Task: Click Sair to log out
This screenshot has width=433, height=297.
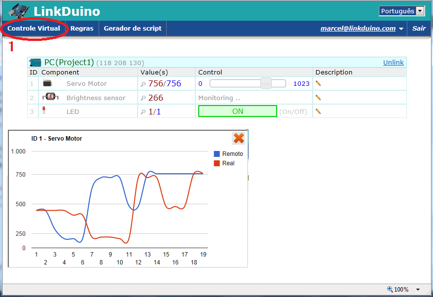Action: point(418,28)
